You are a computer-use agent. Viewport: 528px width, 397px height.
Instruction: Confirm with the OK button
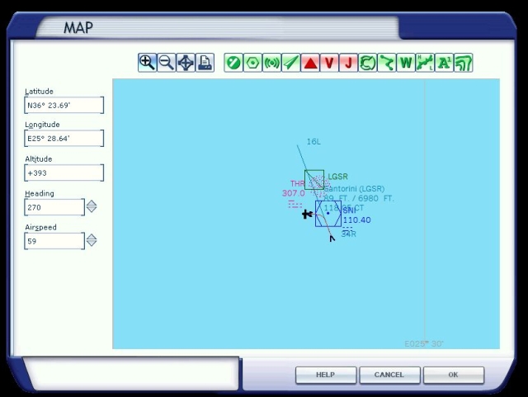(453, 375)
